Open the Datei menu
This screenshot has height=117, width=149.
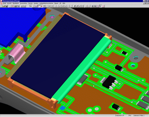(4, 3)
